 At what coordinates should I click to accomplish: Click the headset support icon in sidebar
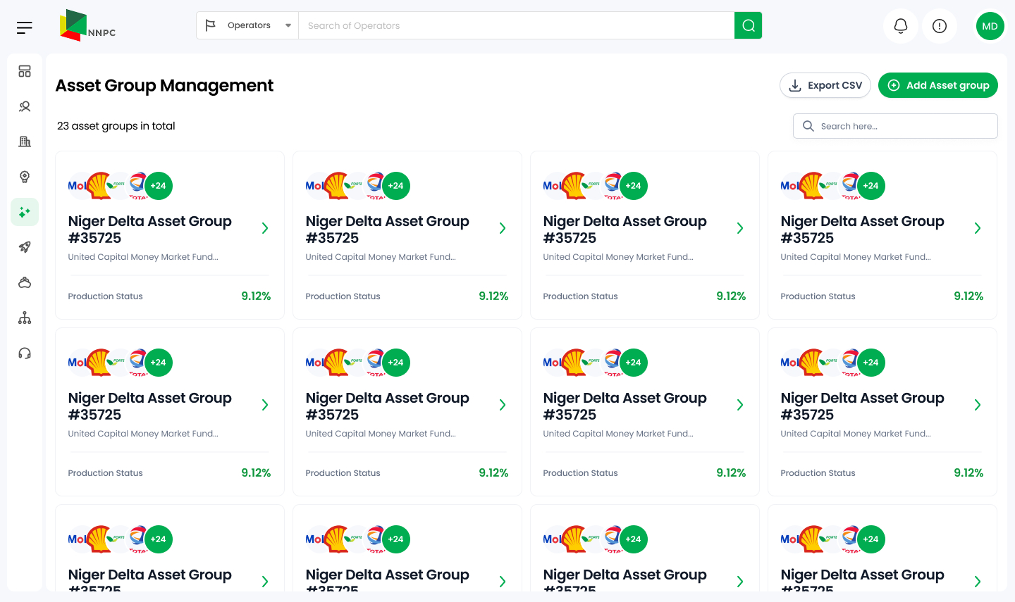pyautogui.click(x=25, y=353)
